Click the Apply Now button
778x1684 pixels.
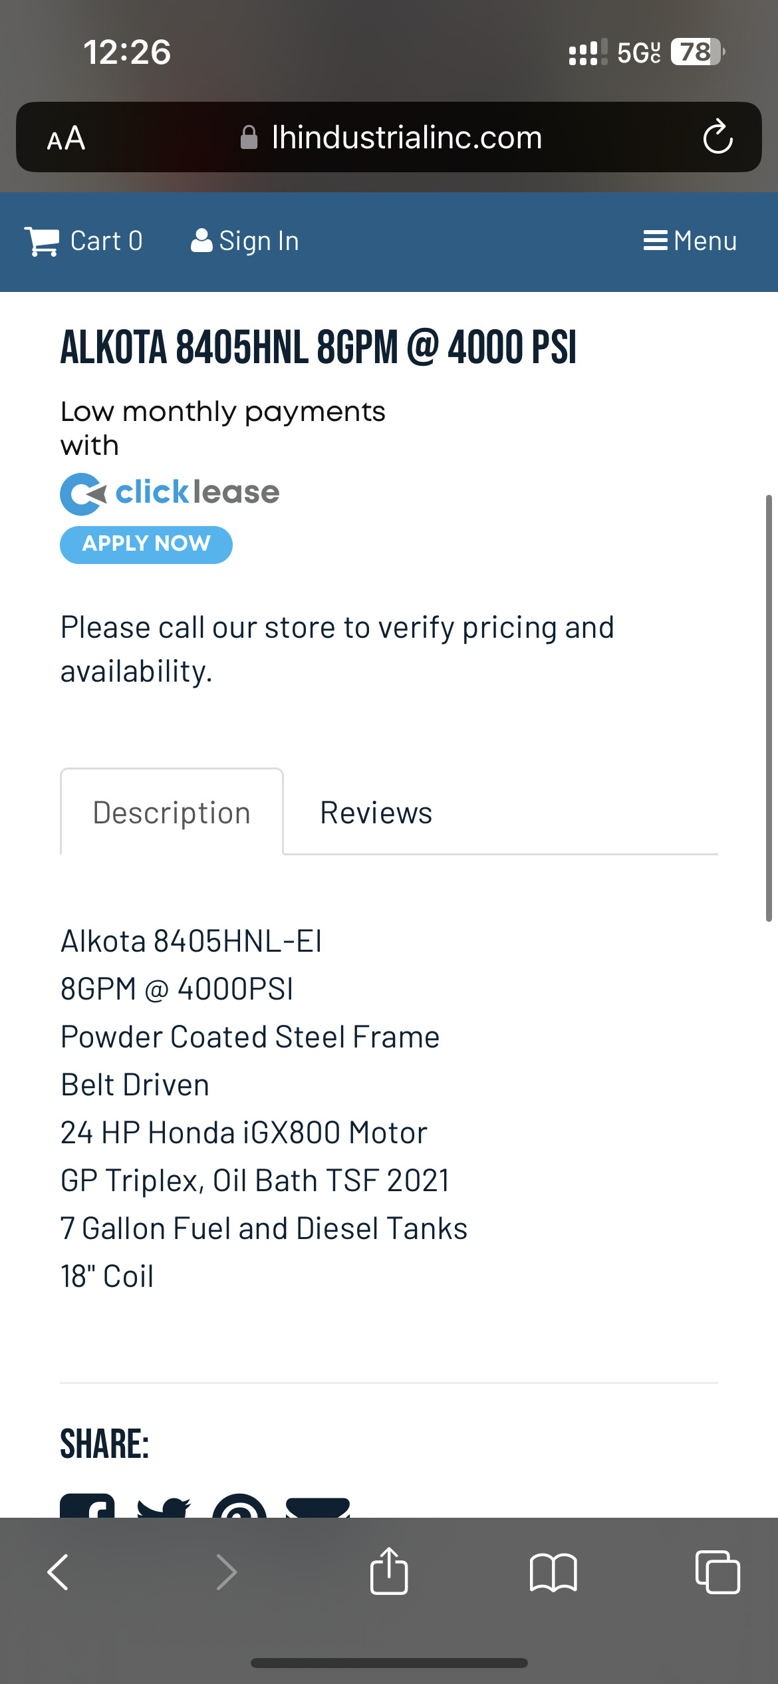coord(146,545)
